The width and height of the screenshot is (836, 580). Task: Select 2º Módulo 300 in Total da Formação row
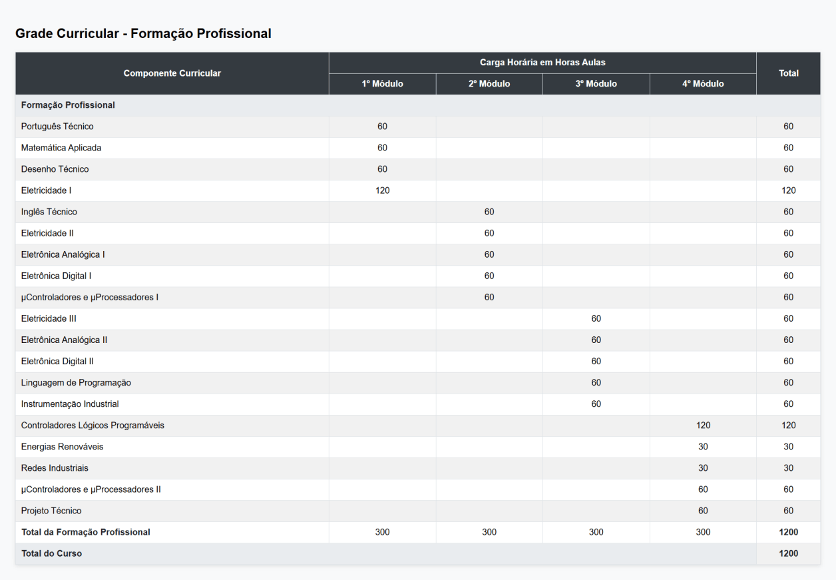(489, 531)
